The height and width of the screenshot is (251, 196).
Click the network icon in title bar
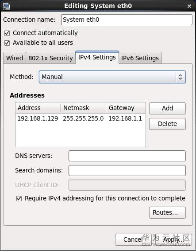click(x=7, y=6)
